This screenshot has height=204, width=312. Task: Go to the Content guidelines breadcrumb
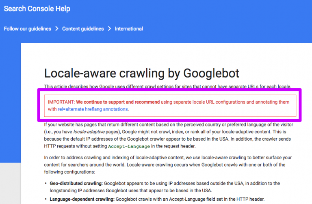(x=83, y=29)
